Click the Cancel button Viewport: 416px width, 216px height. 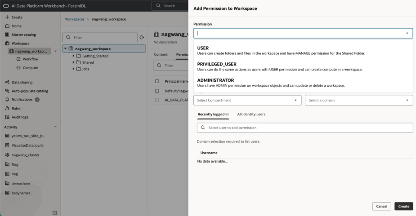[381, 206]
